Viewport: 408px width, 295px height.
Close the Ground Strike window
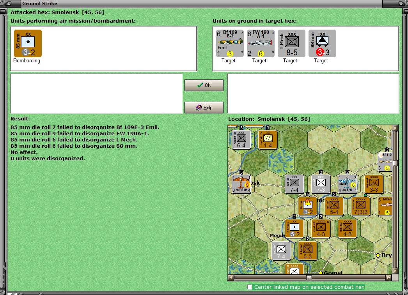pyautogui.click(x=401, y=4)
